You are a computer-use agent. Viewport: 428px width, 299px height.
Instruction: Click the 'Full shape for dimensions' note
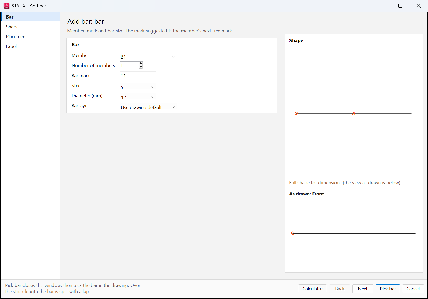(345, 183)
